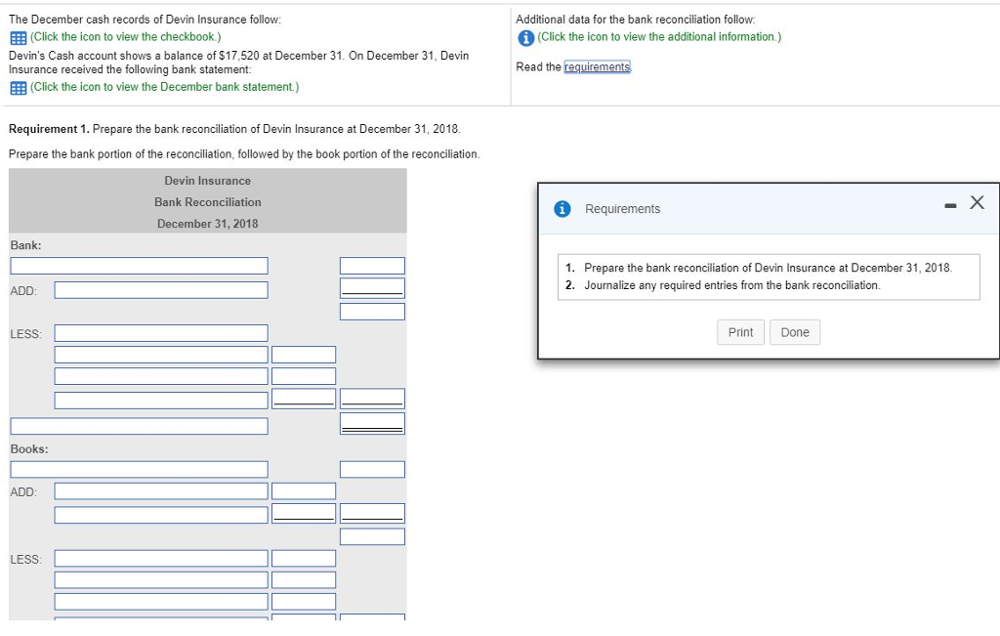Image resolution: width=1000 pixels, height=636 pixels.
Task: Click the Done button
Action: click(794, 332)
